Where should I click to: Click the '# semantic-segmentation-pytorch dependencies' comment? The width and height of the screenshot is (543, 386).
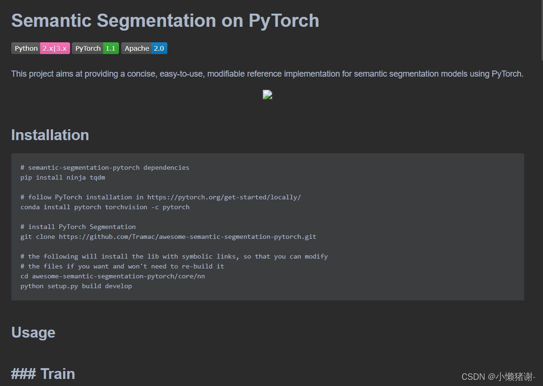click(x=105, y=167)
